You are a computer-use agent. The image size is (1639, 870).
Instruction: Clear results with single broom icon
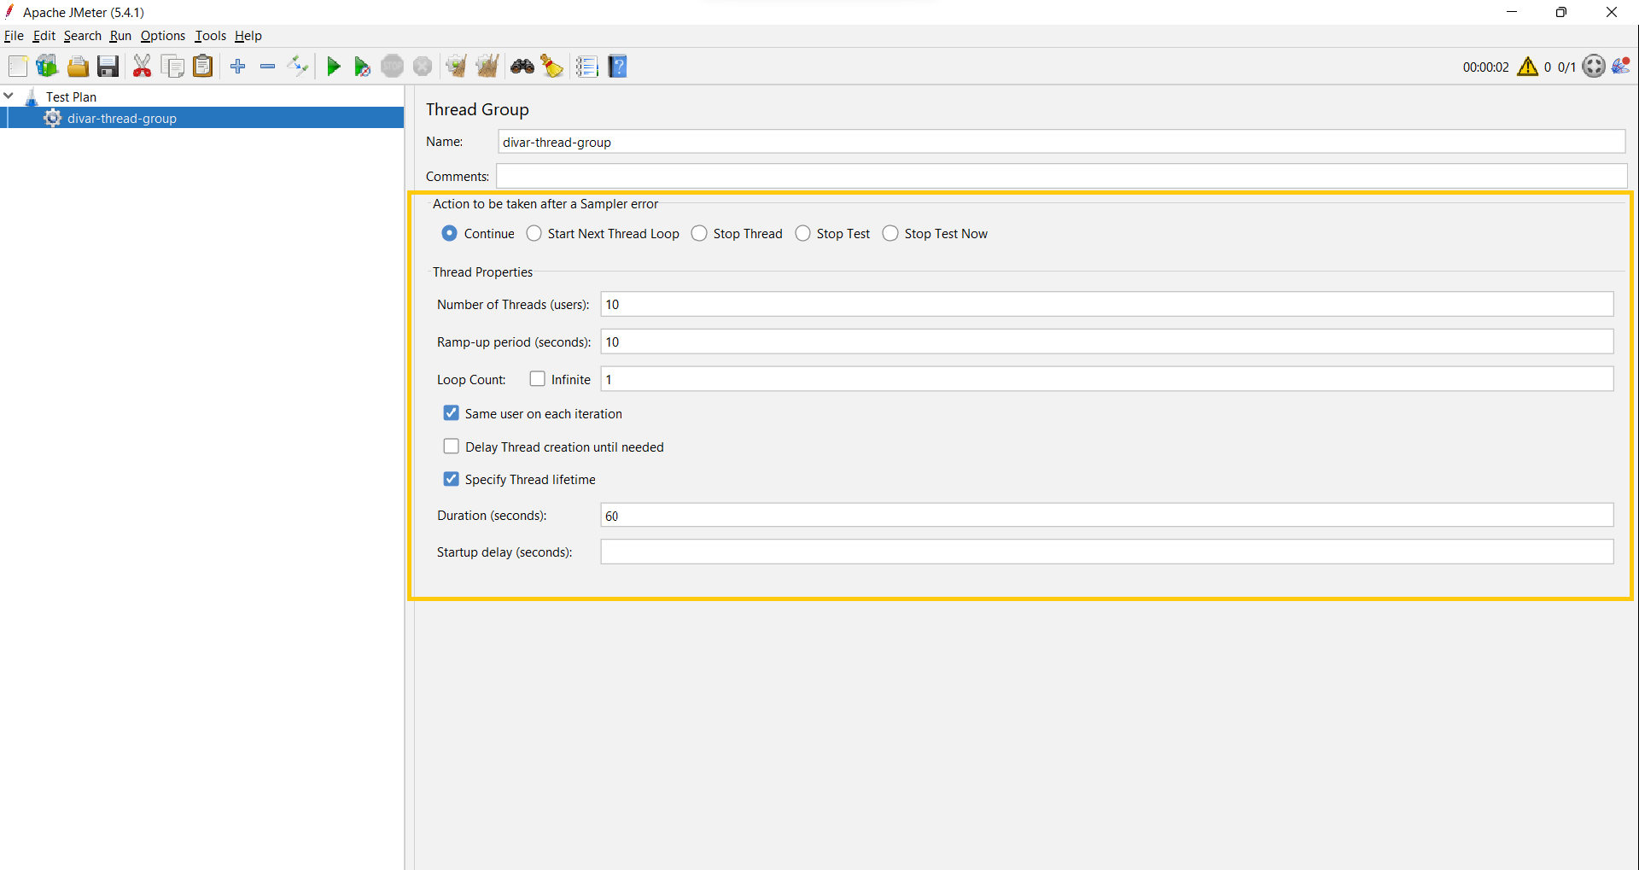point(457,67)
